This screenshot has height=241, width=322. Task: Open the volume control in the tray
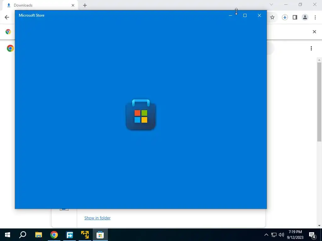(x=281, y=235)
